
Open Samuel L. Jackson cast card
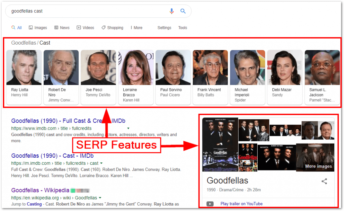coord(322,77)
